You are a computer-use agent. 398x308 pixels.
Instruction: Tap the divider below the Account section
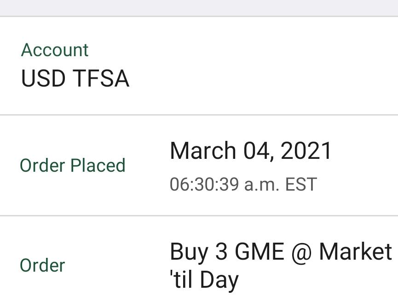[x=199, y=115]
